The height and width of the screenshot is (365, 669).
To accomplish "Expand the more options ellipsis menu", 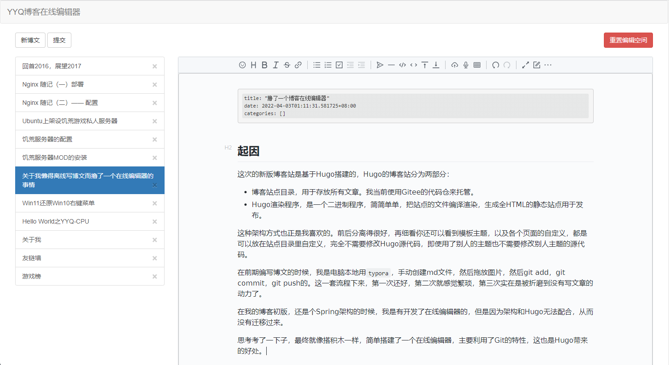I will [548, 65].
